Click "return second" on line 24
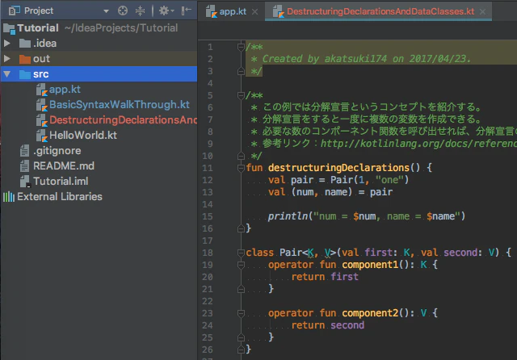 [328, 325]
